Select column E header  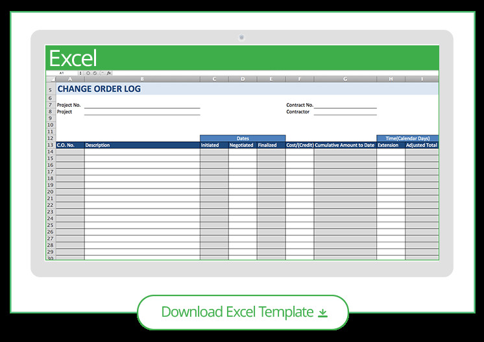point(271,79)
